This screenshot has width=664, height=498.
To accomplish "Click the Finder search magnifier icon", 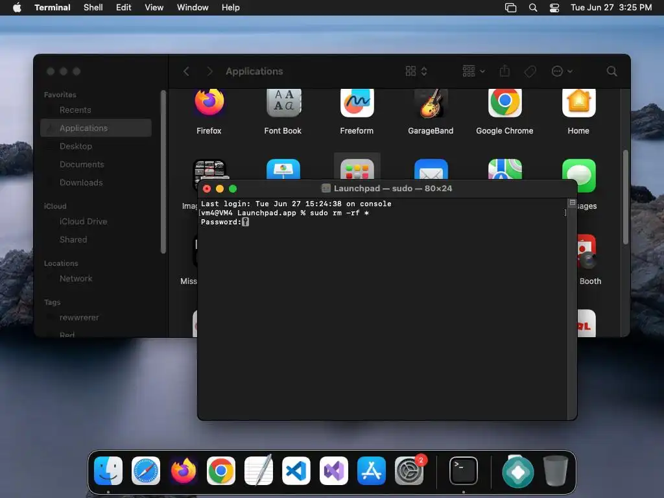I will pos(611,71).
